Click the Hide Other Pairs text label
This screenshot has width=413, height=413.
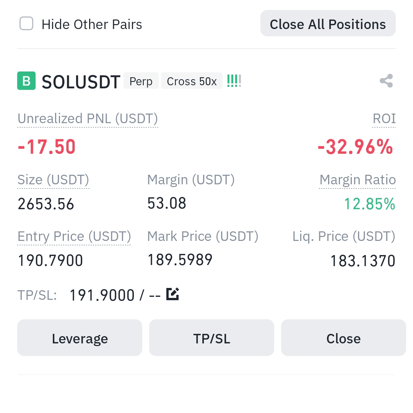[92, 24]
